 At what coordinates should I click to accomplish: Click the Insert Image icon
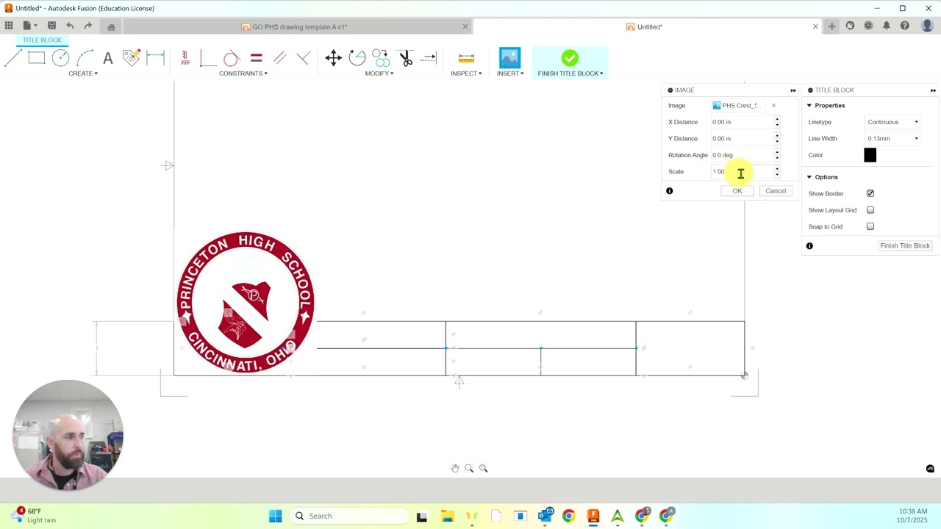coord(509,57)
